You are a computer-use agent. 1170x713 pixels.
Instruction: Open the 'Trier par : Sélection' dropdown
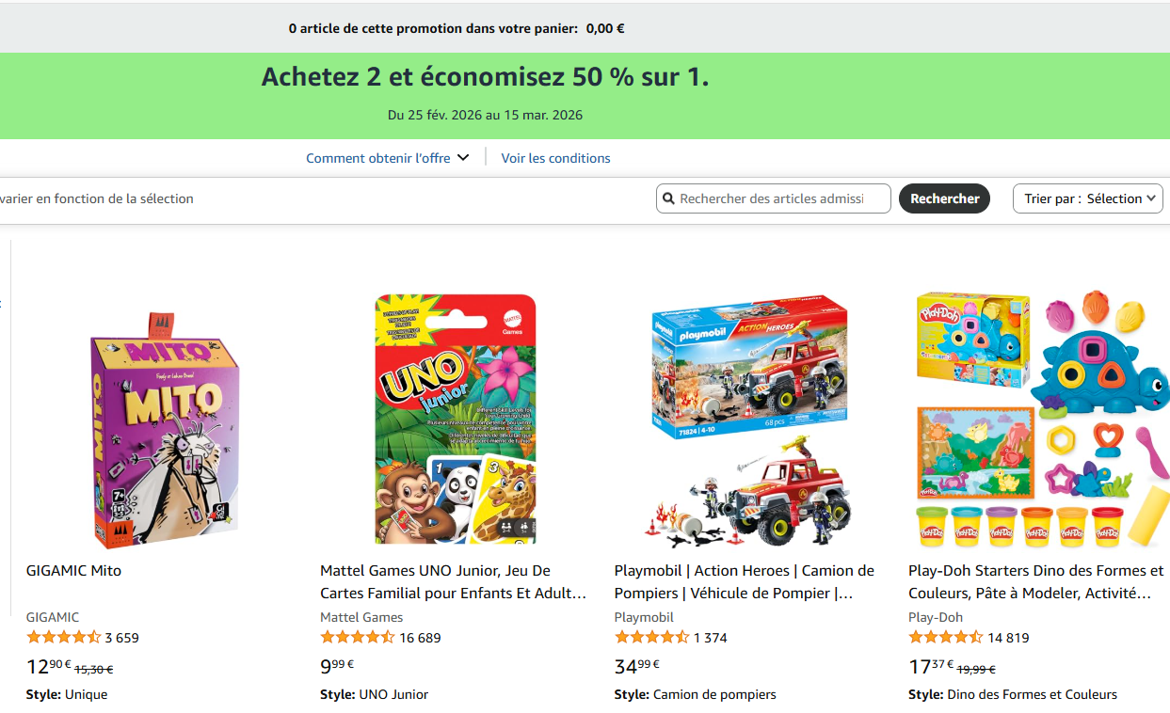coord(1087,198)
